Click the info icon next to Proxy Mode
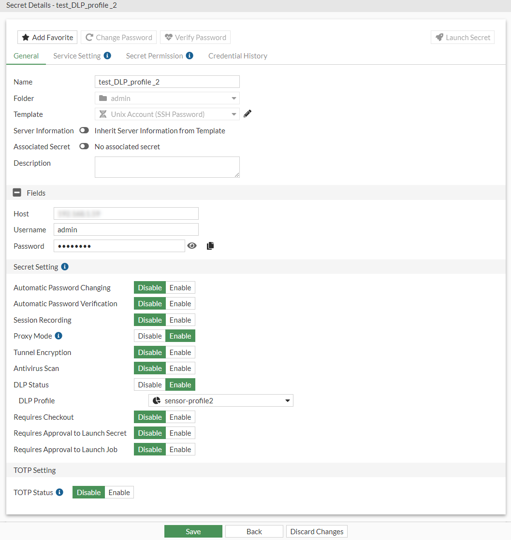Image resolution: width=511 pixels, height=540 pixels. 59,335
